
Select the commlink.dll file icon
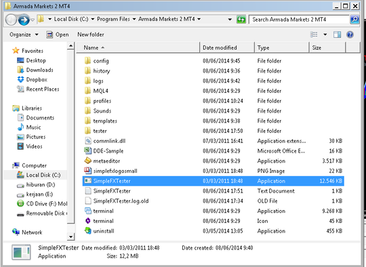pyautogui.click(x=87, y=141)
